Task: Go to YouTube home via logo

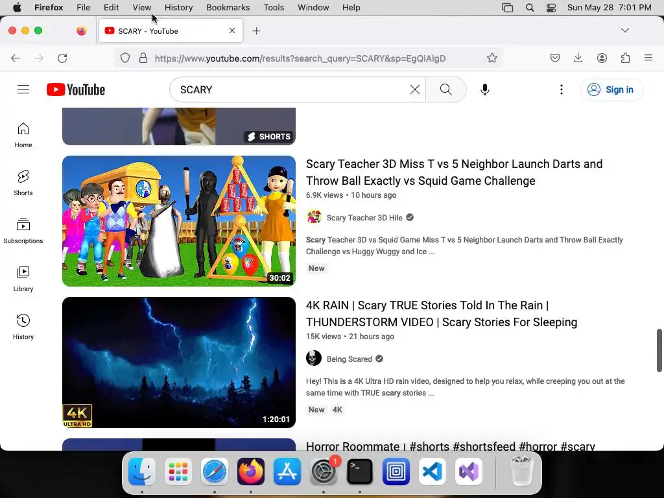Action: [76, 89]
